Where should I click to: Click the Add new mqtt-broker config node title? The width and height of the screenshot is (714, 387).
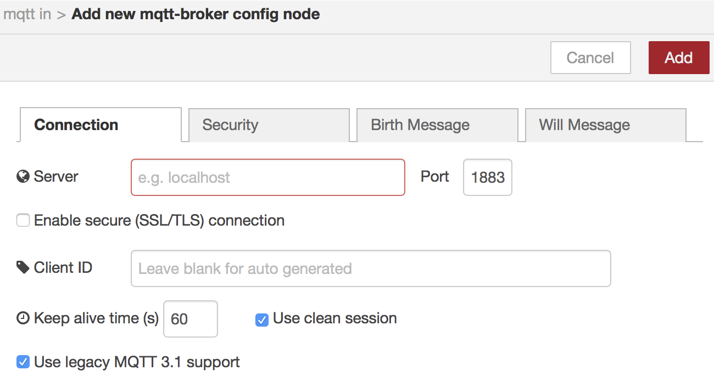pos(196,14)
